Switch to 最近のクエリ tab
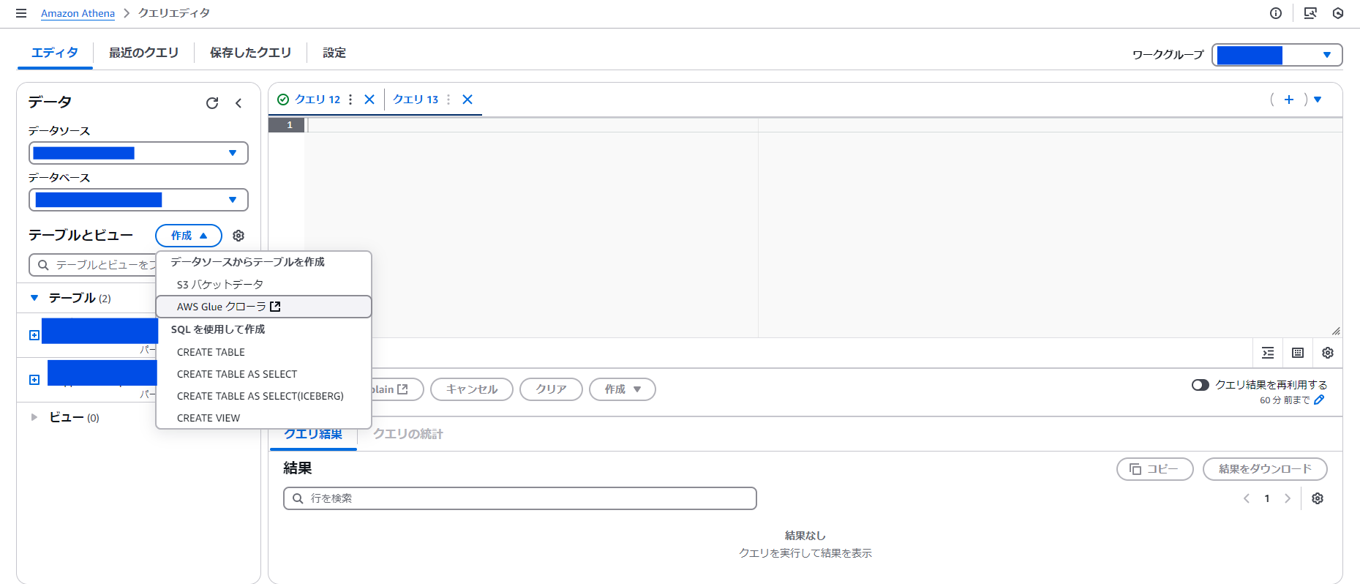1360x584 pixels. (x=143, y=53)
